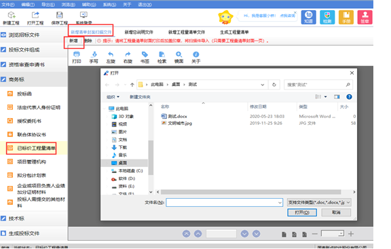Select 文明城市.jpg in the file list
The image size is (391, 249).
179,123
